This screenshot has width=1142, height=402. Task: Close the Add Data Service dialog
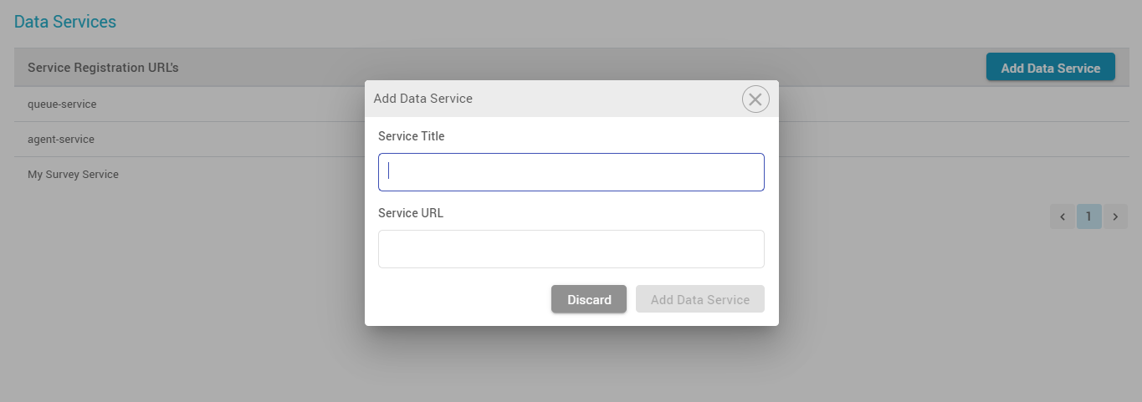tap(755, 99)
